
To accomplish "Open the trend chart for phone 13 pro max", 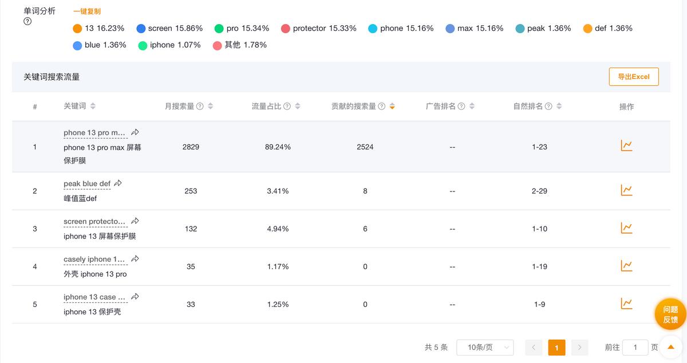I will click(x=626, y=146).
